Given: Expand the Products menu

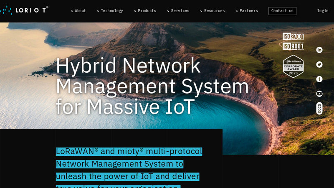Looking at the screenshot, I should pyautogui.click(x=145, y=11).
